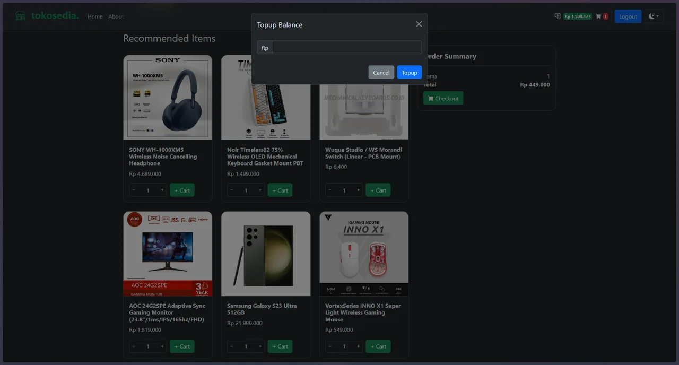
Task: Increase quantity for VortexSeries INNO X1 mouse
Action: coord(359,346)
